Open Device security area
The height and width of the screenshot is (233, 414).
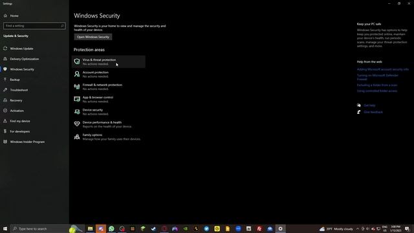click(x=109, y=112)
